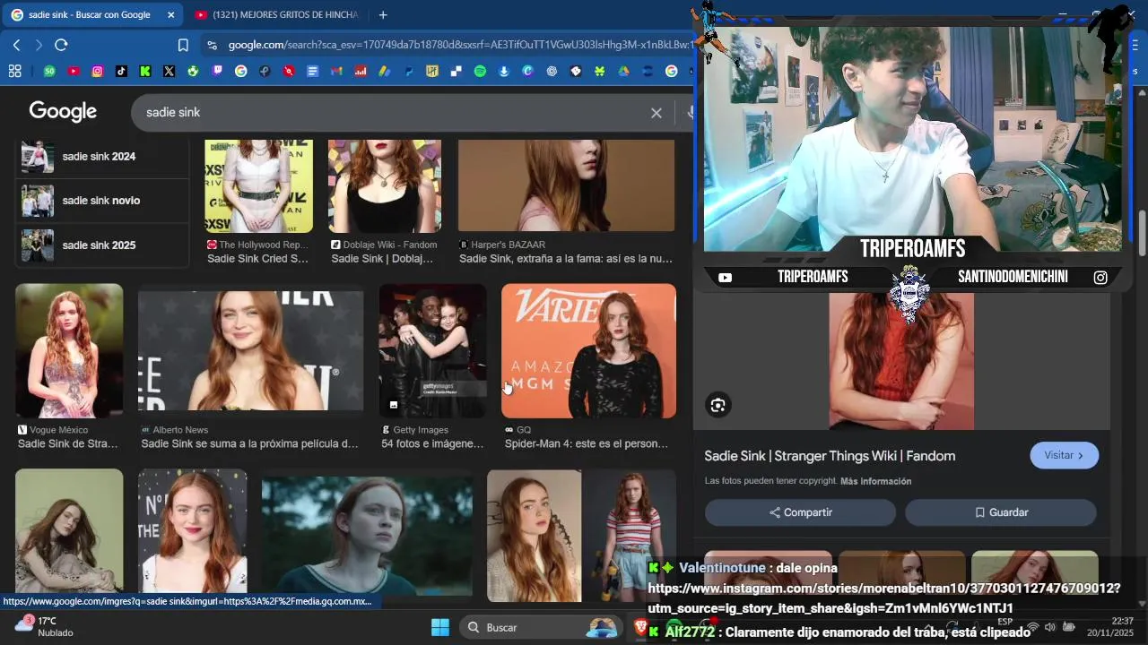Select the 'sadie sink 2024' suggestion
1148x645 pixels.
point(102,157)
